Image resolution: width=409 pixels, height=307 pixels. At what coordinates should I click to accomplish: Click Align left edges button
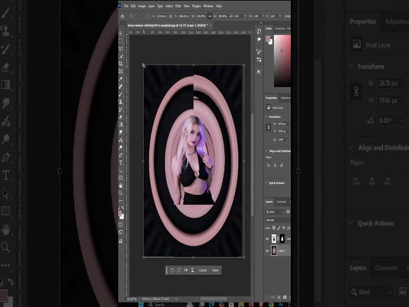[268, 165]
